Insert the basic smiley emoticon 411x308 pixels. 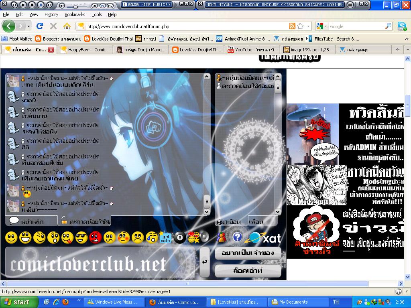(11, 238)
